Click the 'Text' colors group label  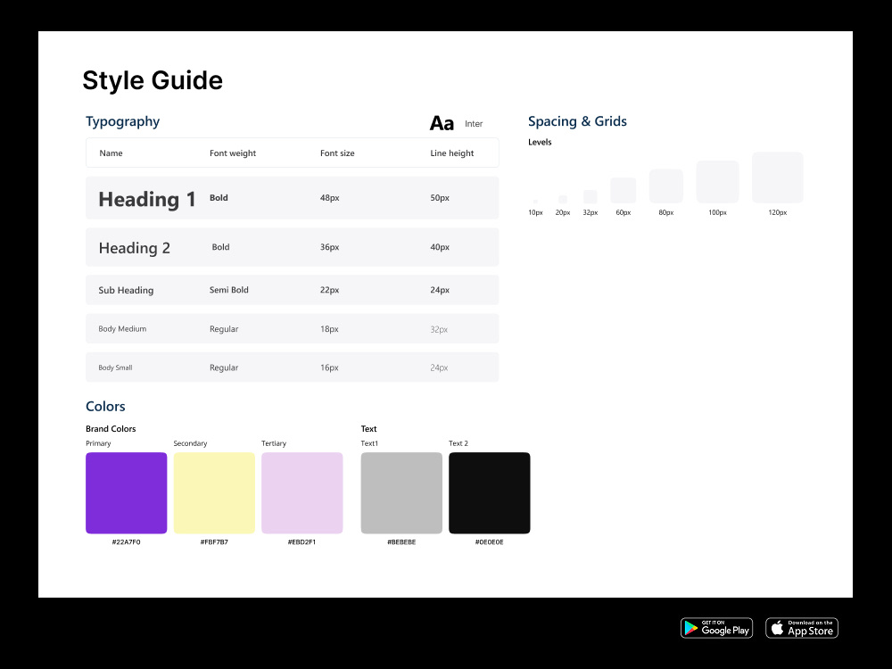click(368, 429)
